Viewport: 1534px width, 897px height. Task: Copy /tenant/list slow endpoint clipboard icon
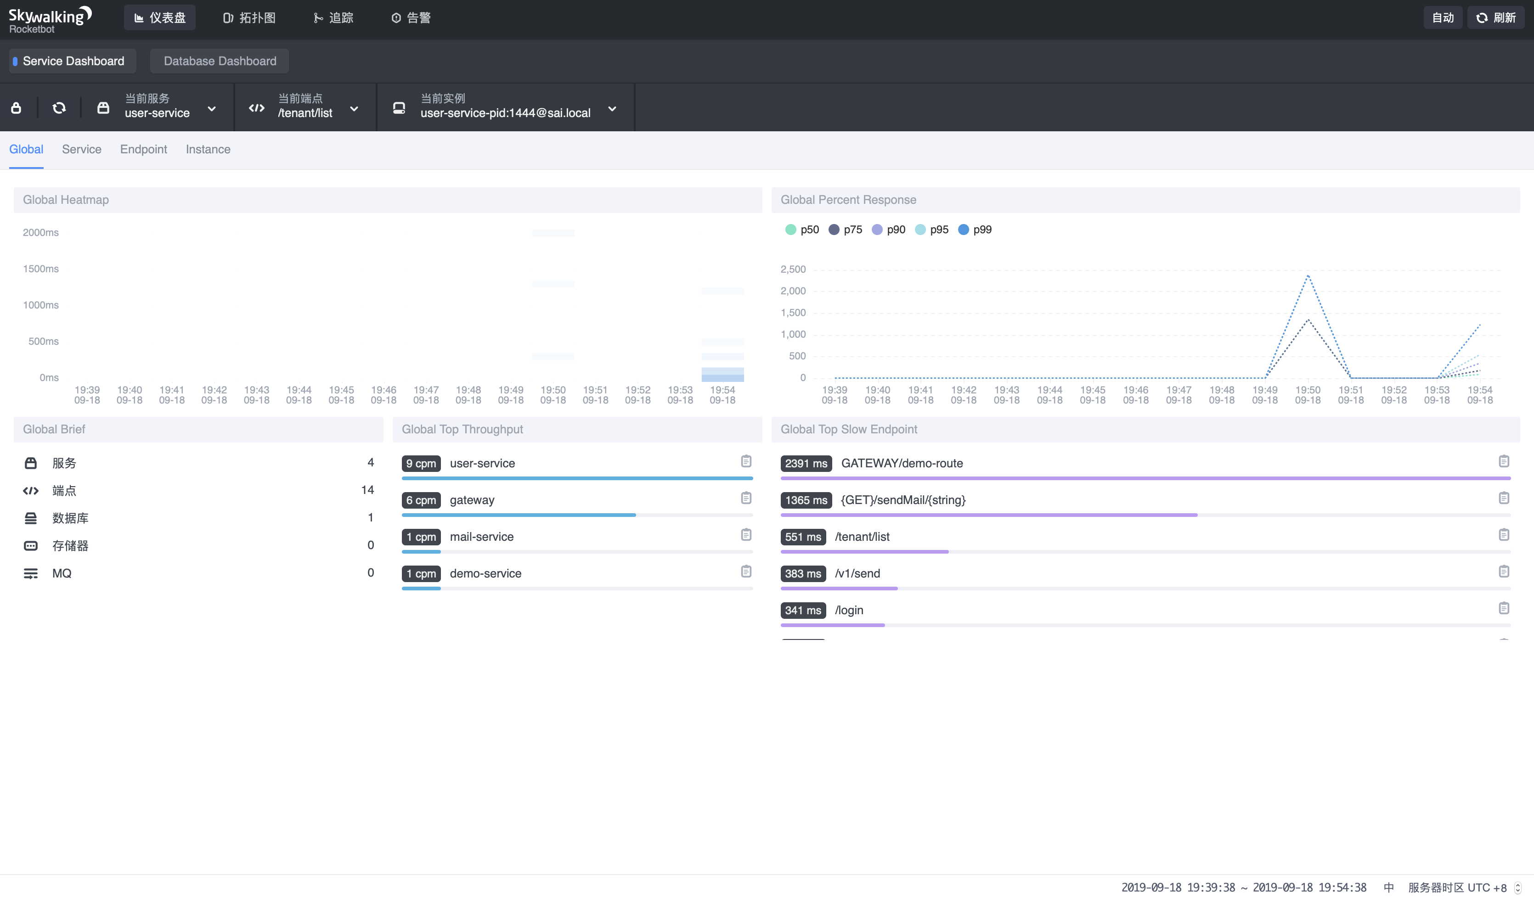(x=1504, y=534)
